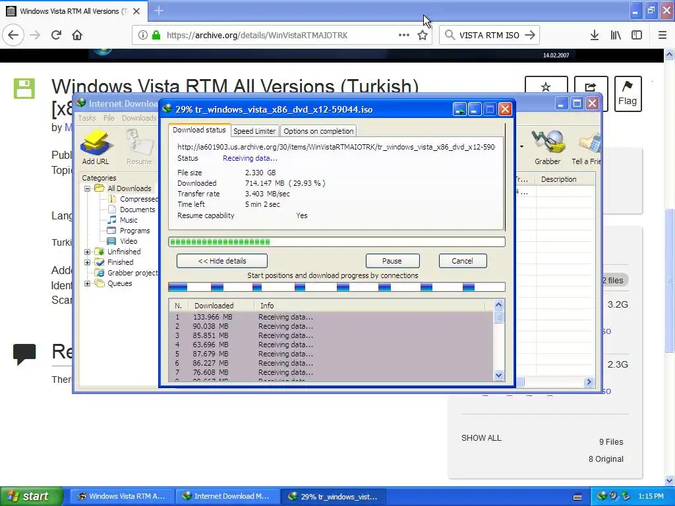The image size is (675, 506).
Task: Cancel the ISO download
Action: tap(462, 261)
